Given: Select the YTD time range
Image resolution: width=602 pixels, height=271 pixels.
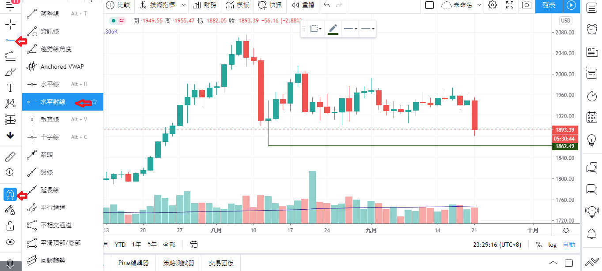Looking at the screenshot, I should coord(120,245).
